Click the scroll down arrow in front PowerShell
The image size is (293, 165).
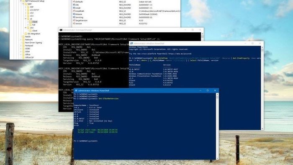[217, 158]
